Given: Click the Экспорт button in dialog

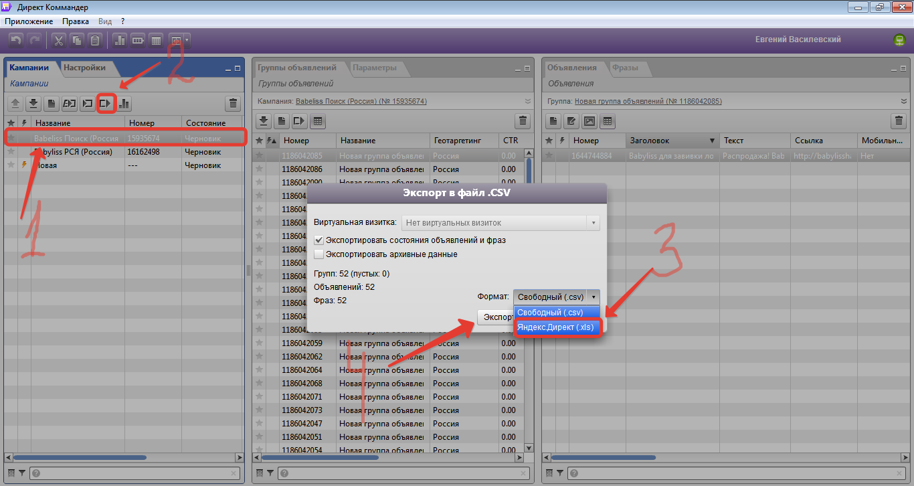Looking at the screenshot, I should pos(495,317).
